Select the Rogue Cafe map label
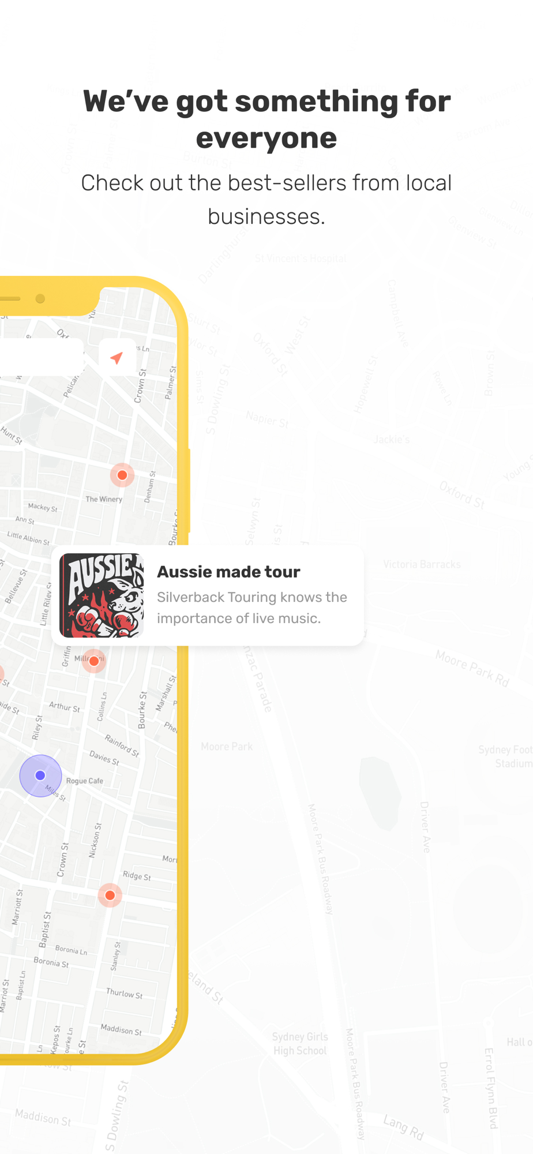 click(85, 781)
